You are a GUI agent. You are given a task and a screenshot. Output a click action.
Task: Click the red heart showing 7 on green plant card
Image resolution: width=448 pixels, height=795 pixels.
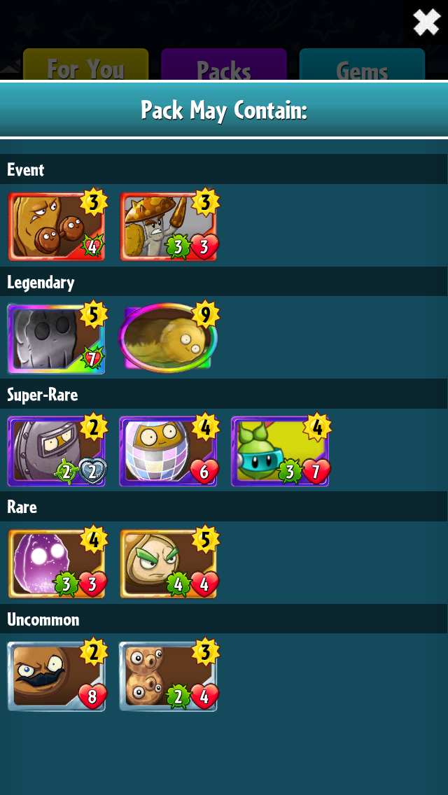316,472
